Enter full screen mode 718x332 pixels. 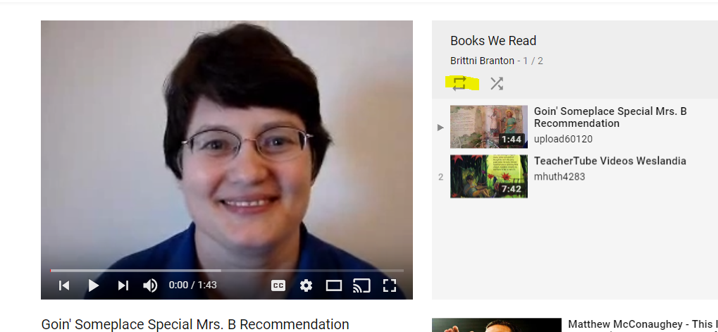(x=389, y=285)
